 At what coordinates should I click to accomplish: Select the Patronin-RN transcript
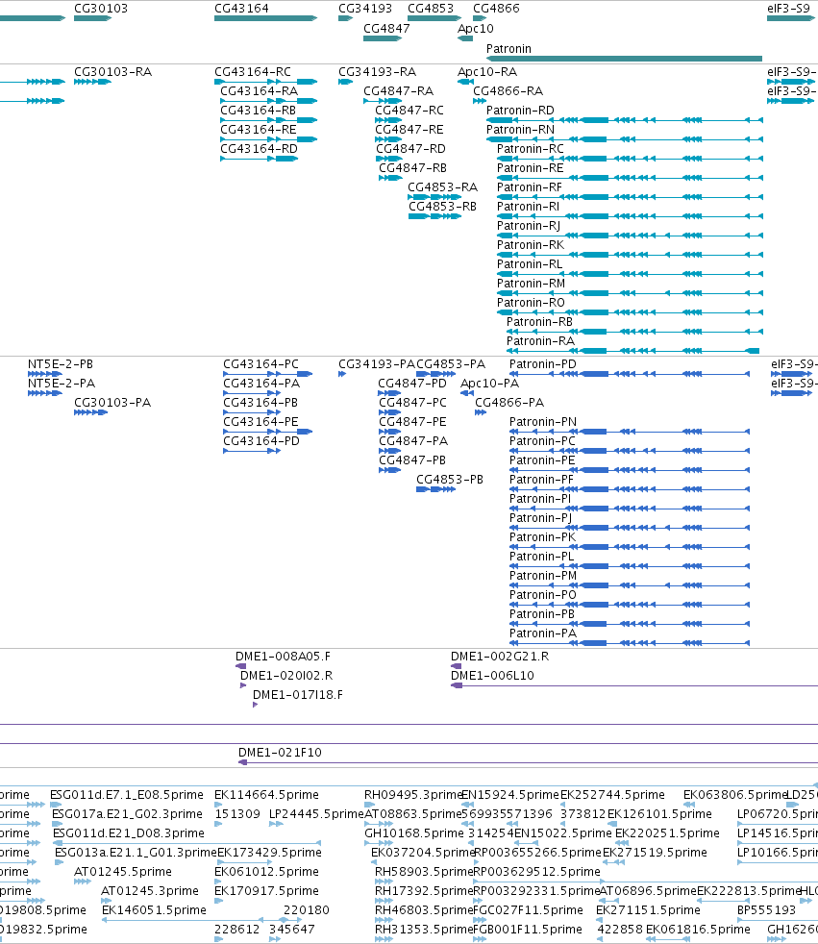624,139
